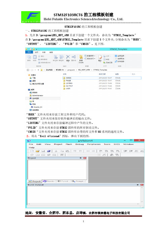Image resolution: width=167 pixels, height=237 pixels.
Task: Click the Paste icon in Explorer ribbon
Action: coord(35,57)
